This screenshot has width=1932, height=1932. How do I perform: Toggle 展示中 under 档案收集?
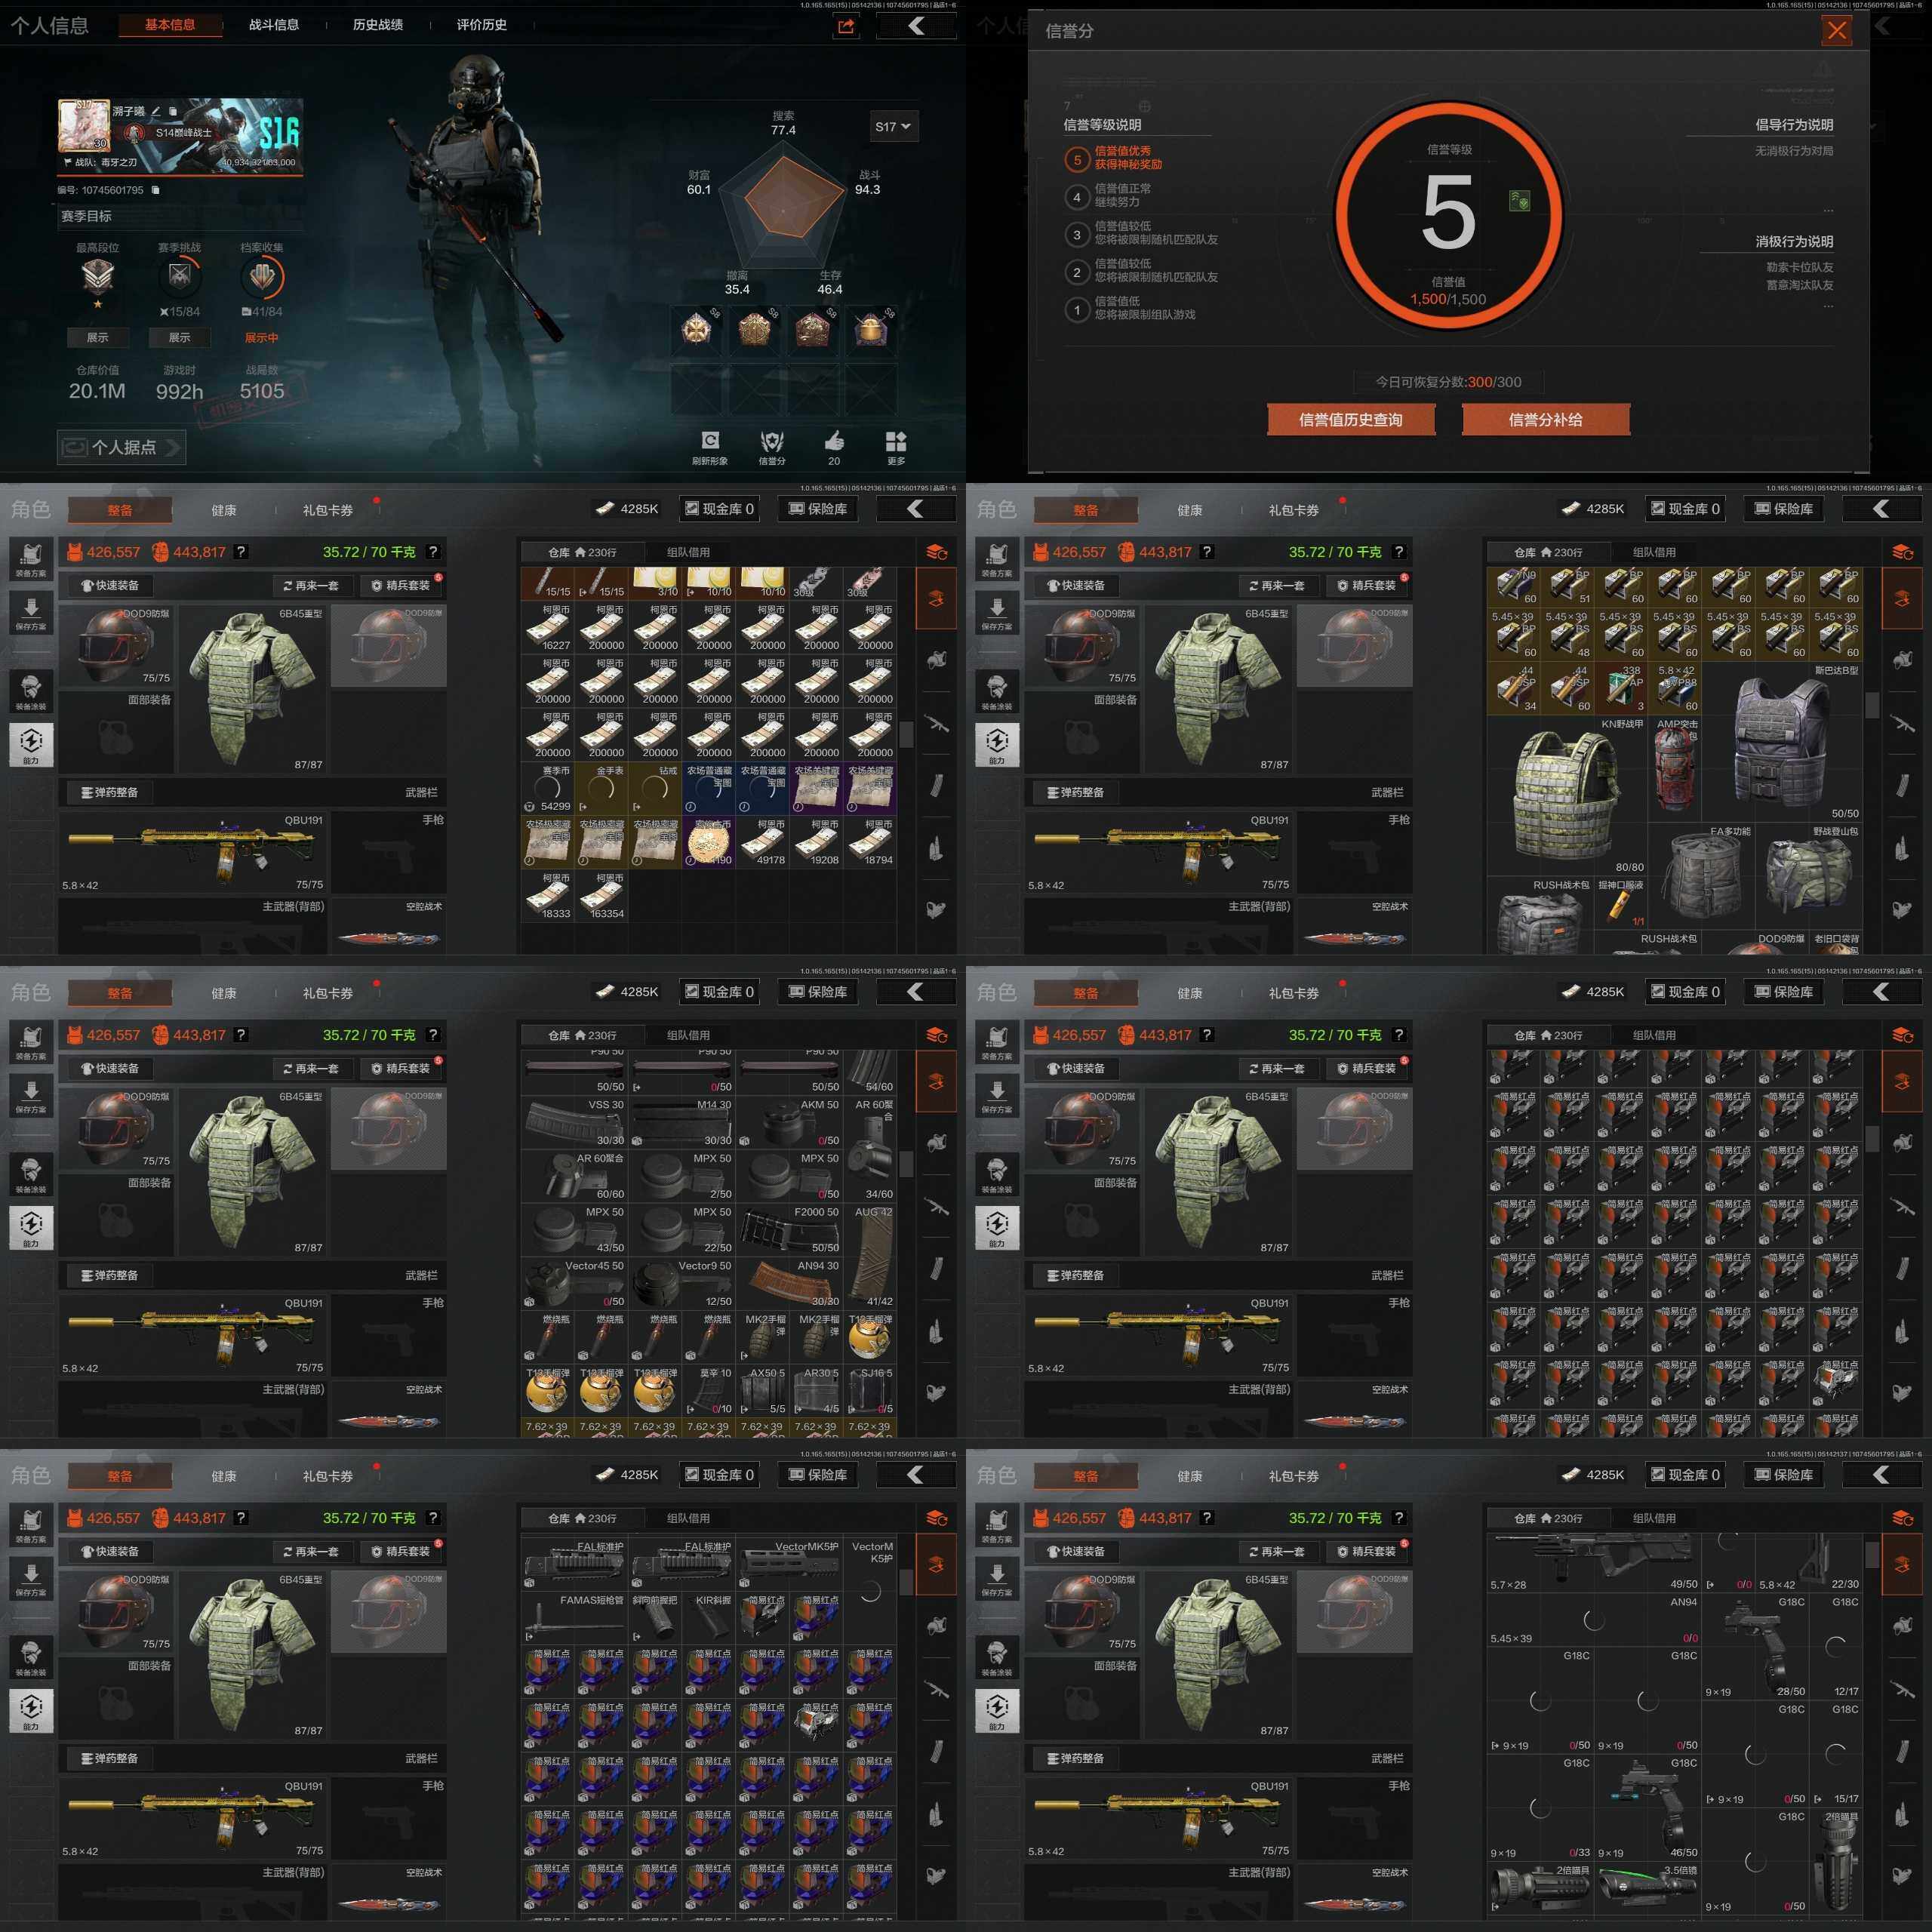point(262,338)
